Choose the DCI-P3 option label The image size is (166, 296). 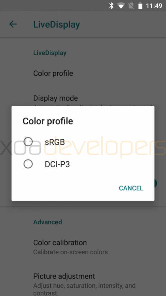(x=57, y=164)
